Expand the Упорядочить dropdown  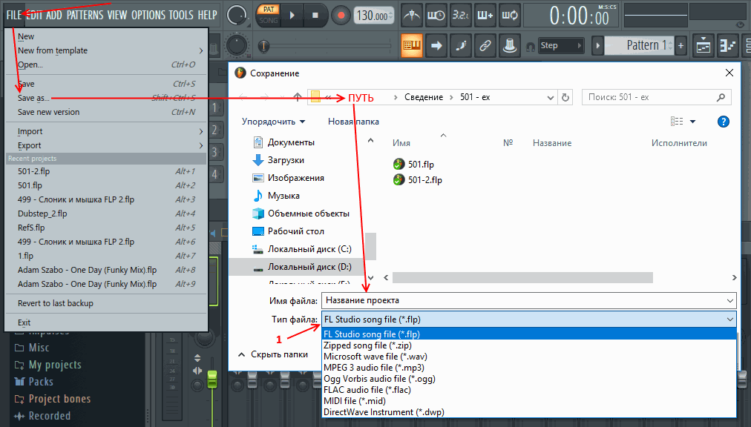pos(273,122)
